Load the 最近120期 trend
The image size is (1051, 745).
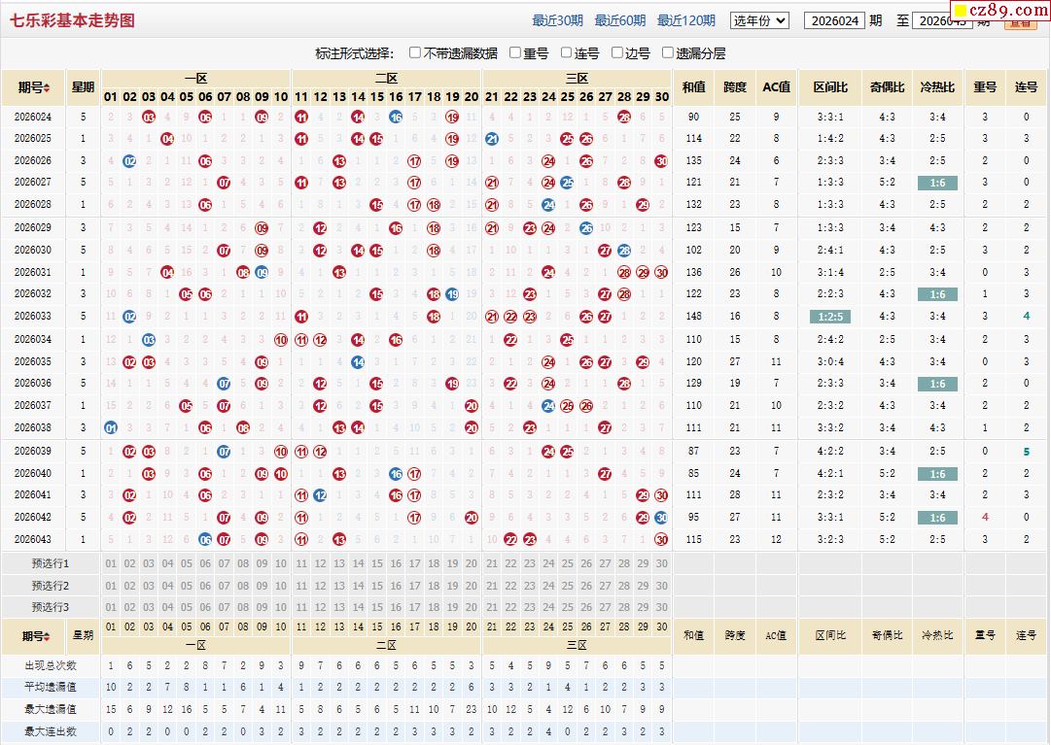(685, 20)
